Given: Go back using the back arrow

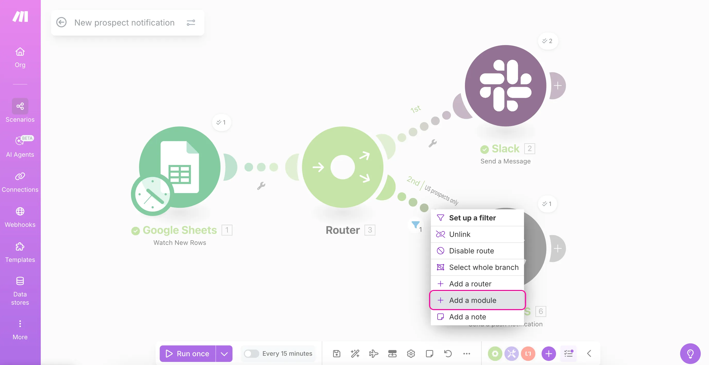Looking at the screenshot, I should coord(61,22).
